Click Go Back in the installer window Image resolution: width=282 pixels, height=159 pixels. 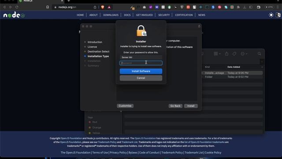click(175, 106)
